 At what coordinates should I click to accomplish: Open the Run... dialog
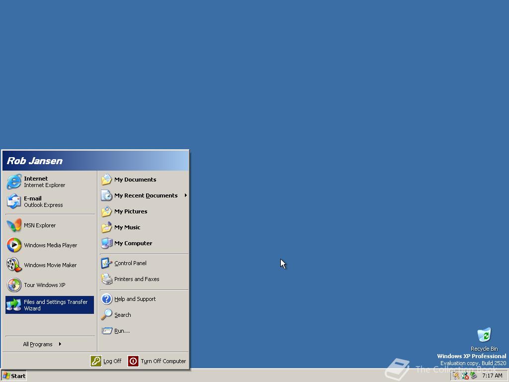click(144, 331)
